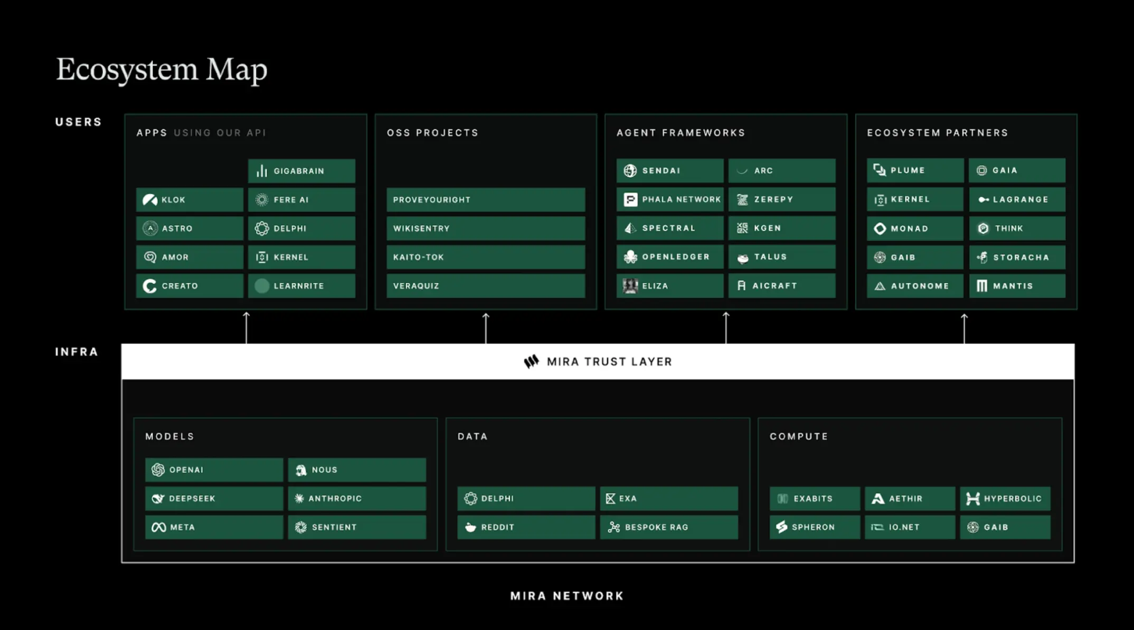1134x630 pixels.
Task: Select the Veraquiz project tile
Action: 485,286
